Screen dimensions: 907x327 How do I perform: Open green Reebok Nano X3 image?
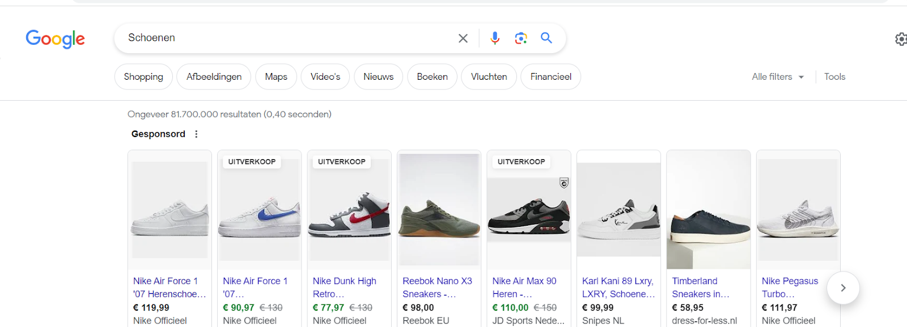(439, 210)
